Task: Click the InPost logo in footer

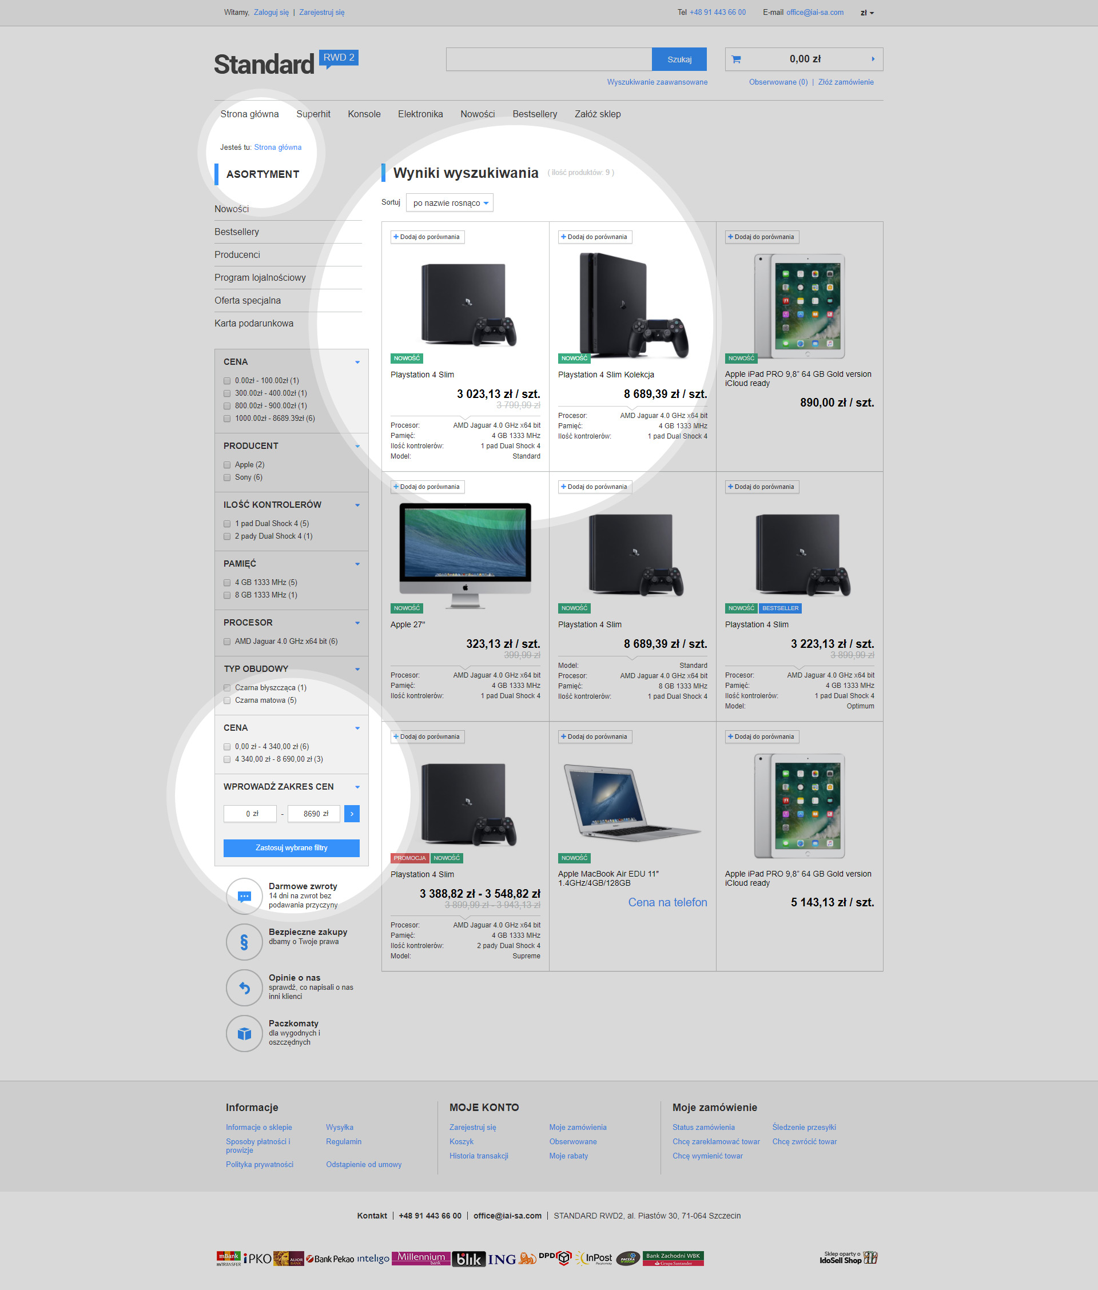Action: (594, 1258)
